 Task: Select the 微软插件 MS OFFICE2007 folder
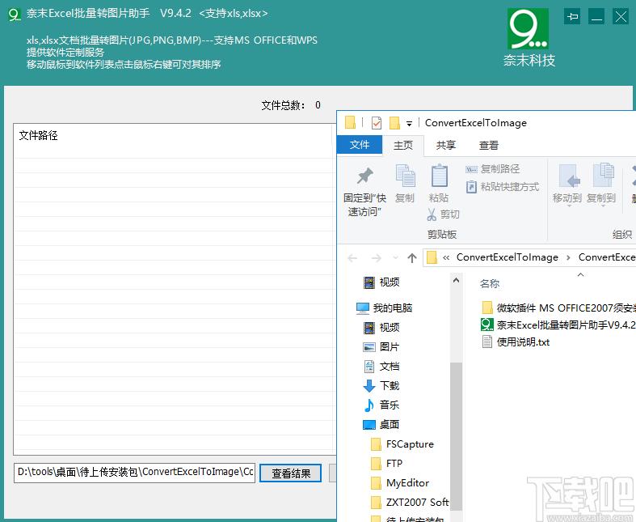tap(558, 308)
